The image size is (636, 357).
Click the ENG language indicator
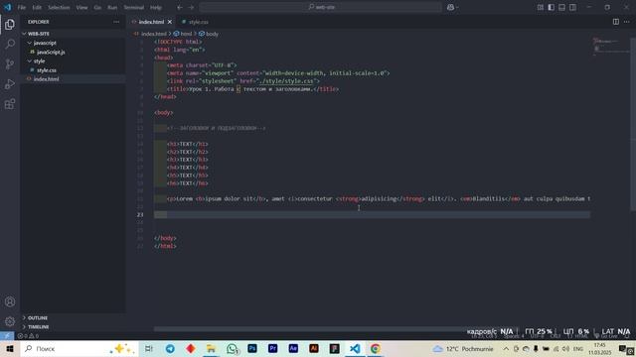point(578,348)
